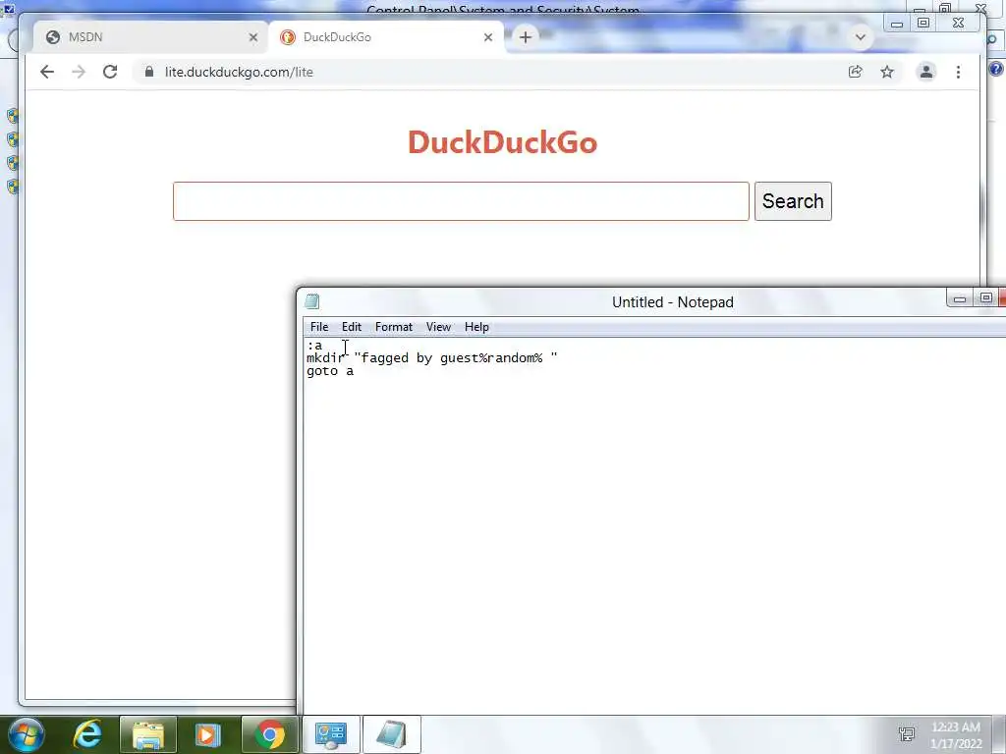Reload the DuckDuckGo page
The width and height of the screenshot is (1006, 754).
click(110, 72)
